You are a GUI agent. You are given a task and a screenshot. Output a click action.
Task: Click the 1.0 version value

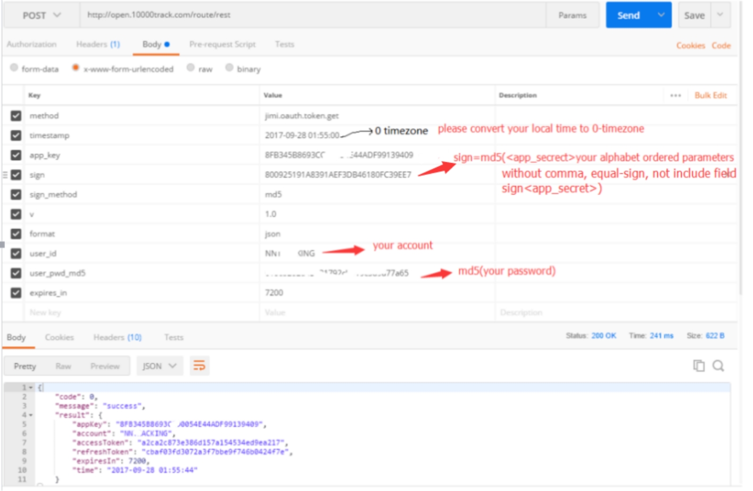(270, 214)
